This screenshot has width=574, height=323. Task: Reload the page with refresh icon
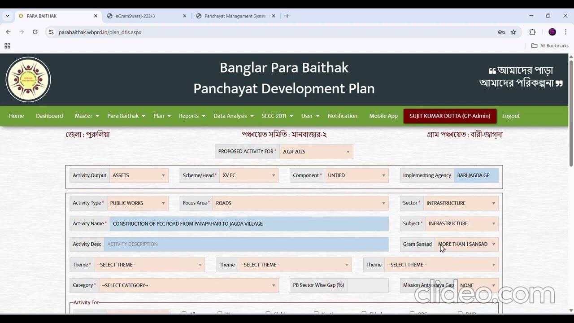click(35, 32)
